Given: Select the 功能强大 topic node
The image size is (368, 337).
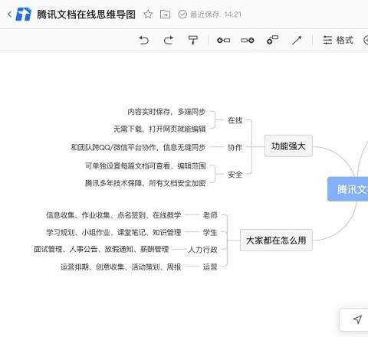Looking at the screenshot, I should click(x=288, y=146).
